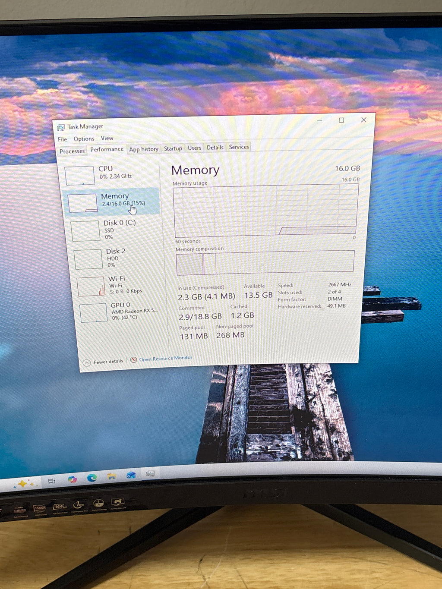Click the 2667 MHz speed value
The image size is (442, 589).
point(339,285)
